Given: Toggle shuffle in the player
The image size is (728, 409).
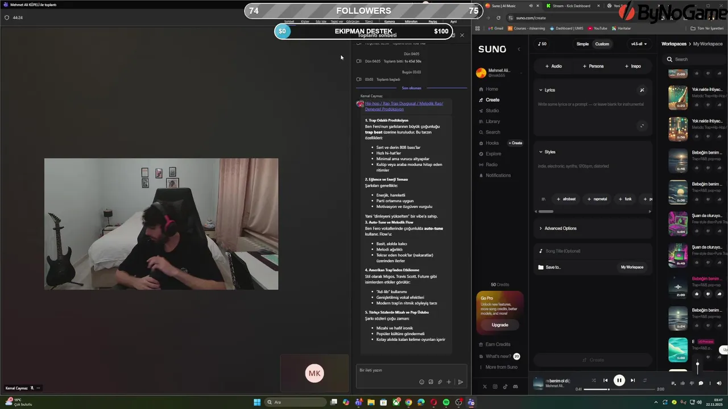Looking at the screenshot, I should coord(593,381).
